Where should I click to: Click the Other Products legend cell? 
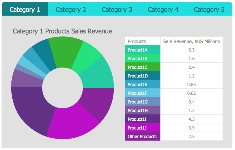[x=143, y=137]
